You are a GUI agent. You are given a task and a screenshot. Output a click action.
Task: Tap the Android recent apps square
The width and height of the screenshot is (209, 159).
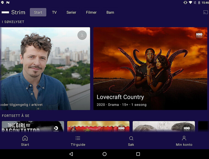[138, 154]
